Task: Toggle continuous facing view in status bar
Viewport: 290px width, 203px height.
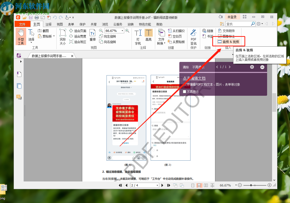Action: coord(212,185)
